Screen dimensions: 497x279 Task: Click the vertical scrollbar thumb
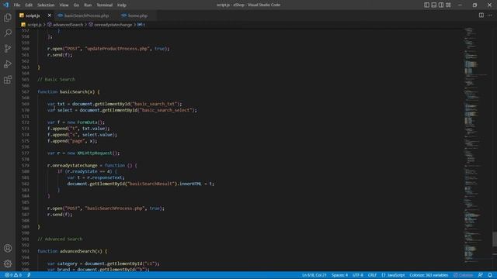pyautogui.click(x=495, y=239)
